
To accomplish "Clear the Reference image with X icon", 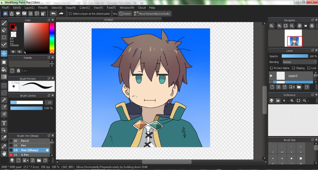I will click(x=284, y=100).
